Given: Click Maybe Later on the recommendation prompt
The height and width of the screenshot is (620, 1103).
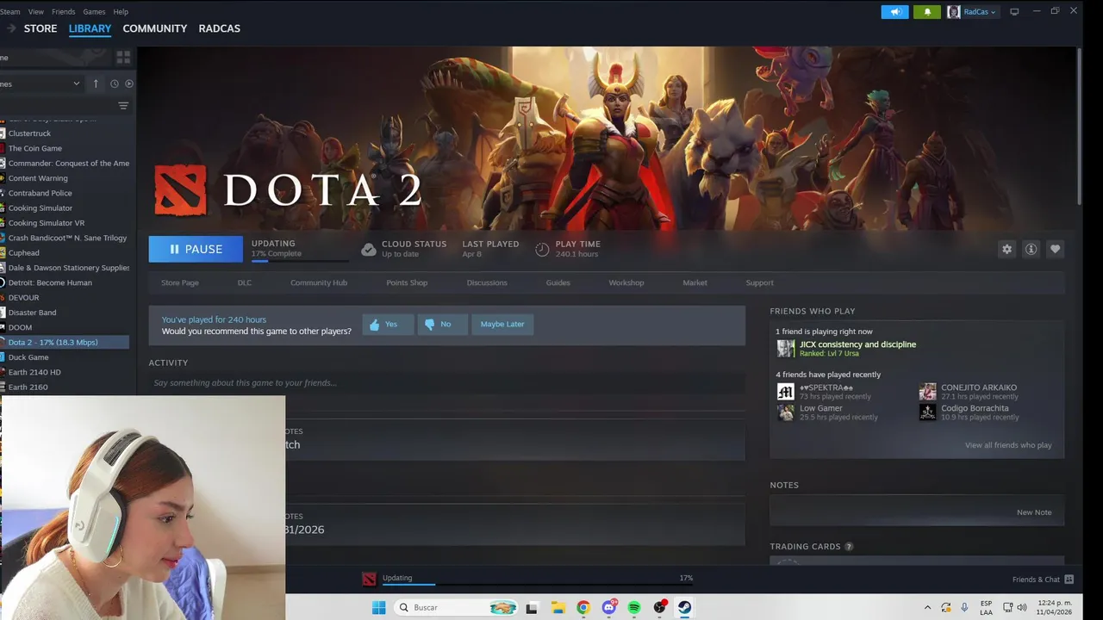Looking at the screenshot, I should (x=502, y=325).
